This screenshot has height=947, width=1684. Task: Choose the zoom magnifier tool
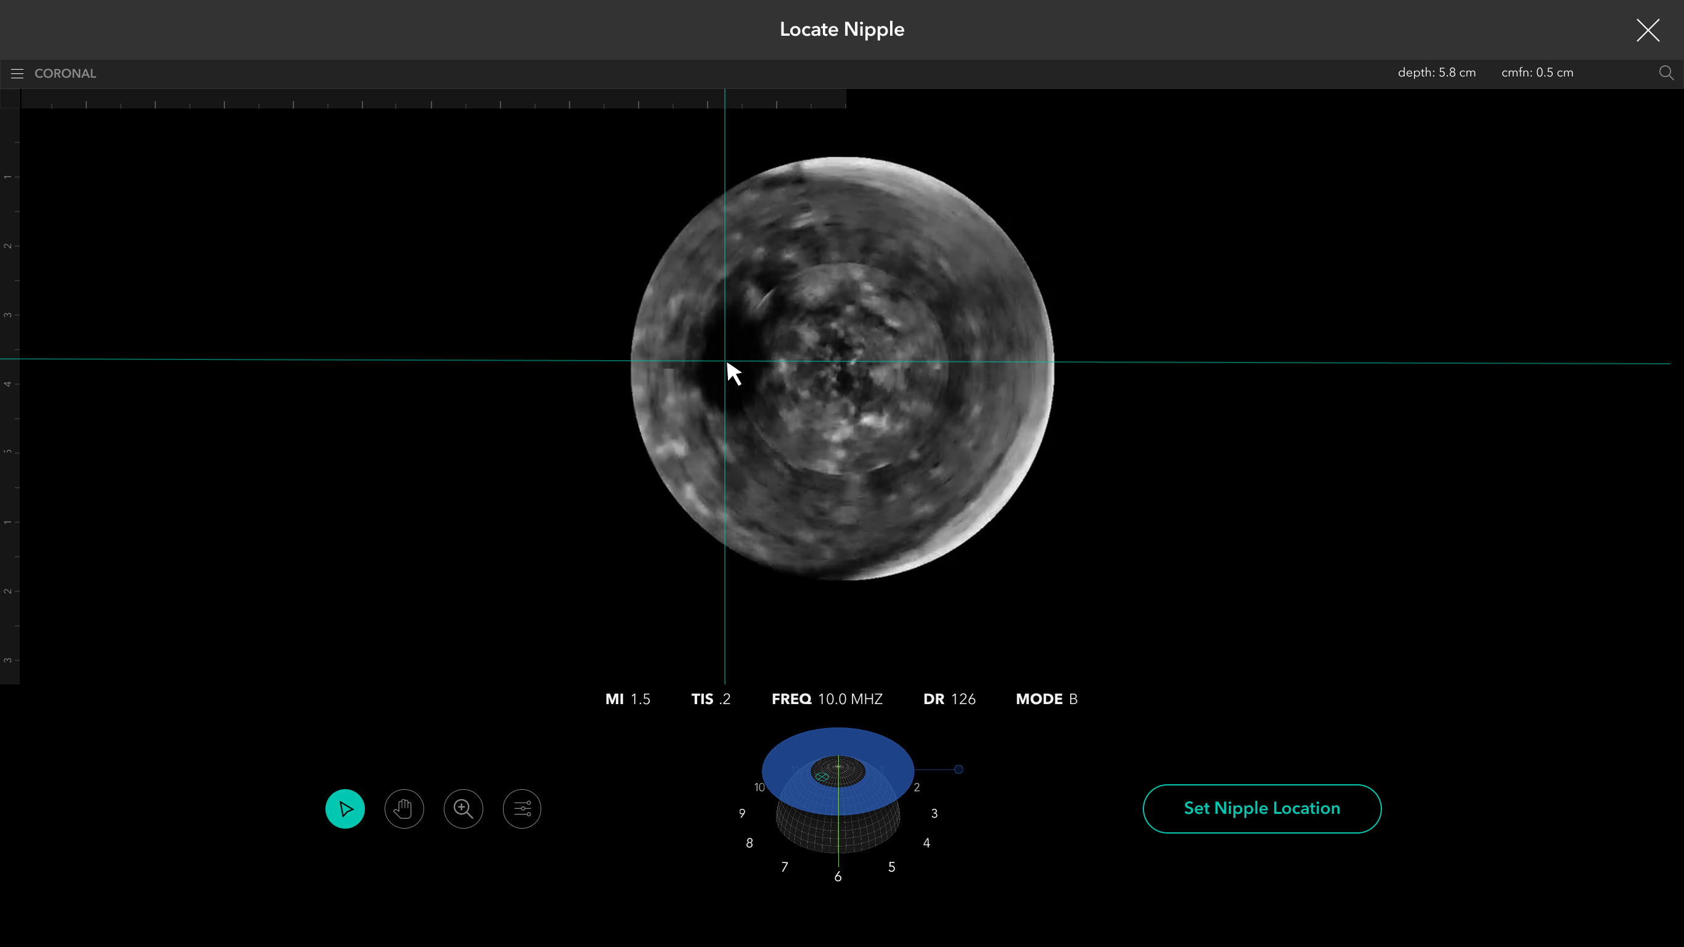click(x=463, y=809)
